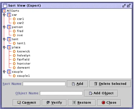Select the couple sort label
Screen dimensions: 134x109
17,72
